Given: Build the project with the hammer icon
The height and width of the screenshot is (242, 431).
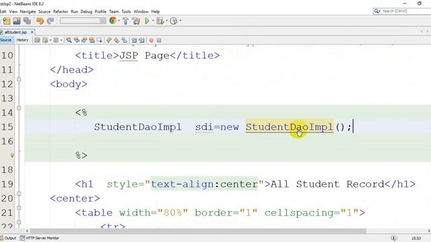Looking at the screenshot, I should coord(126,21).
